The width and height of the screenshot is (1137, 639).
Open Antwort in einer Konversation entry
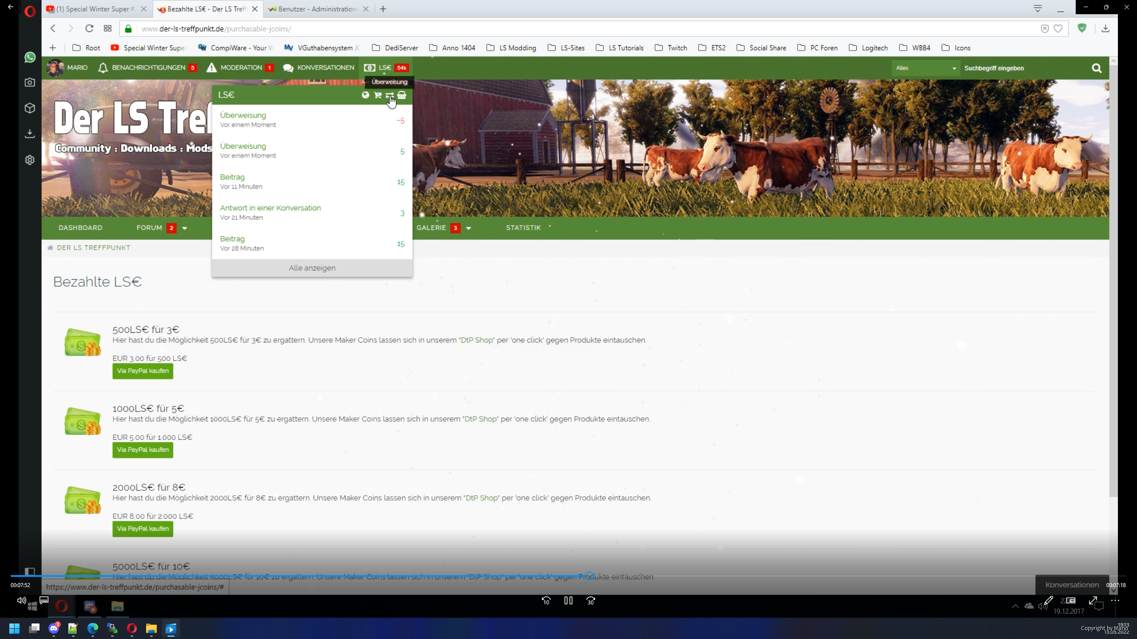coord(312,213)
